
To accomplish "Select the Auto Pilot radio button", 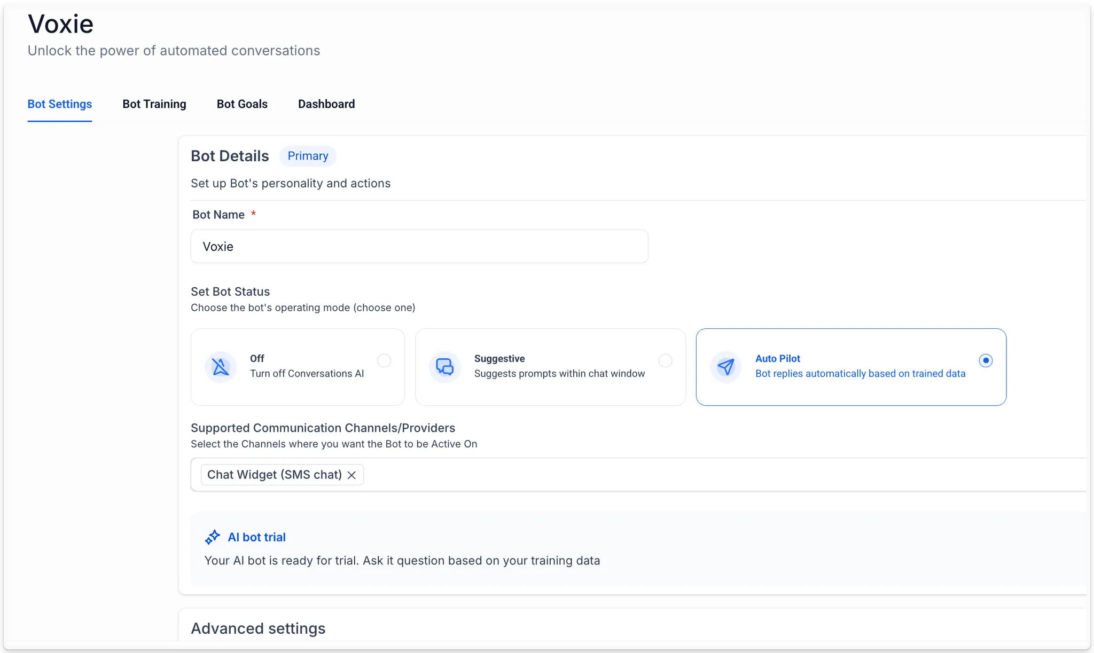I will click(986, 361).
